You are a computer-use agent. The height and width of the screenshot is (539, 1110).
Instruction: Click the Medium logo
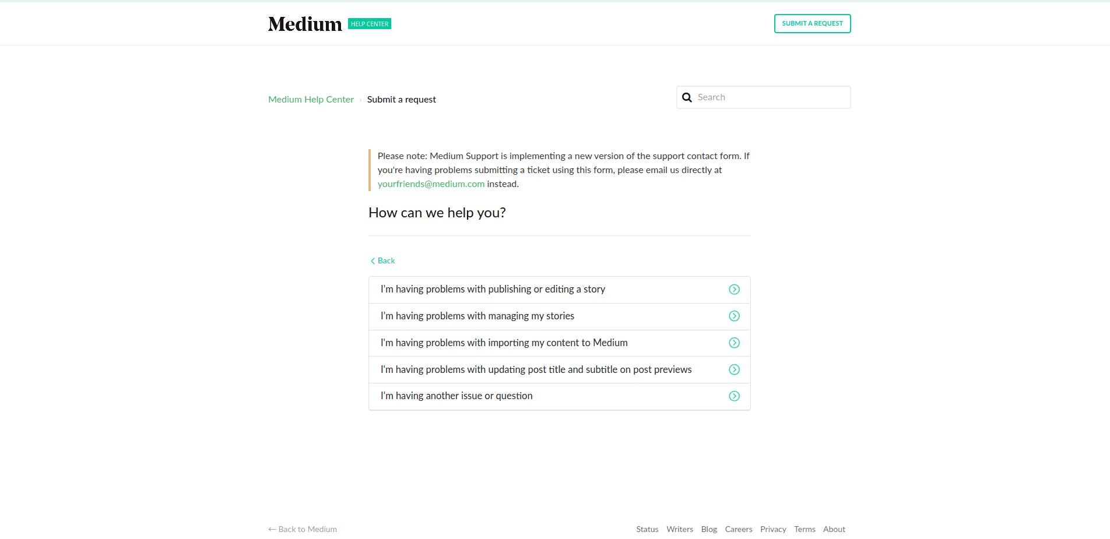tap(305, 24)
